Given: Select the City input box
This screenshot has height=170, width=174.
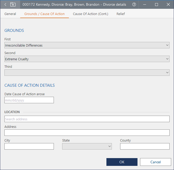Looking at the screenshot, I should click(29, 146).
